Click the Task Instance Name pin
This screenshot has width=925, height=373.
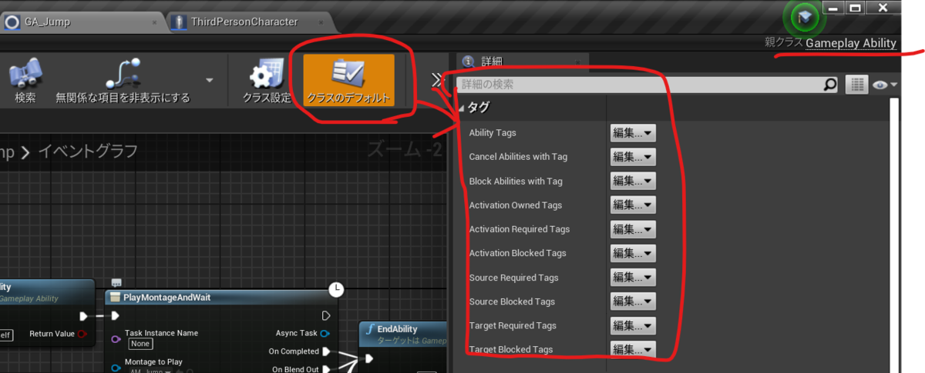click(115, 338)
